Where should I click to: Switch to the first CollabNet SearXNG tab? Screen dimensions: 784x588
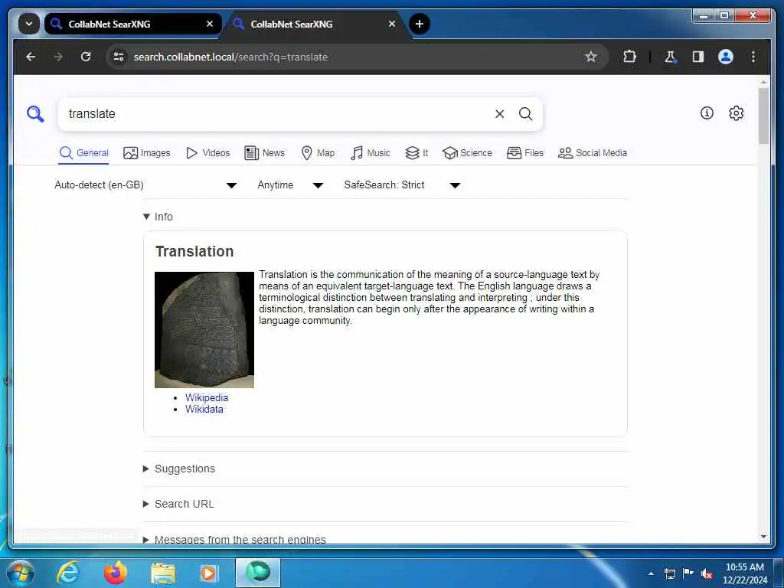(x=132, y=24)
